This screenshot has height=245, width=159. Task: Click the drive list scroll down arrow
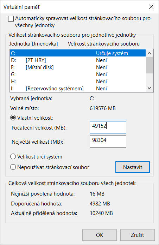point(150,88)
